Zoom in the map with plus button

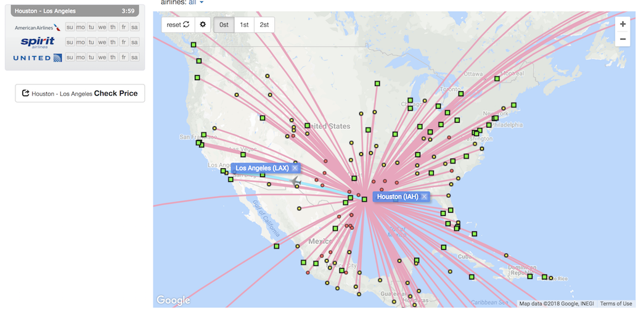[623, 24]
